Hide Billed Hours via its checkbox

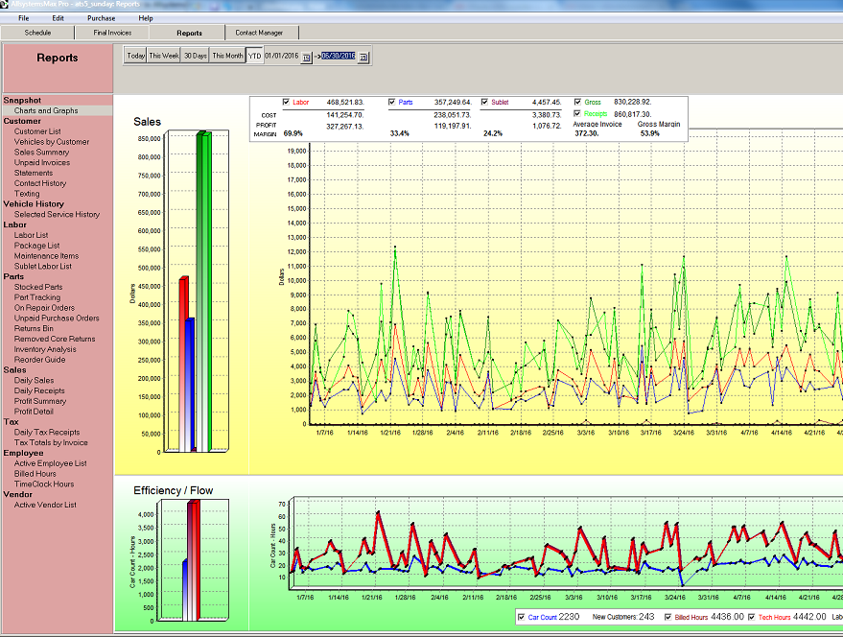[667, 617]
